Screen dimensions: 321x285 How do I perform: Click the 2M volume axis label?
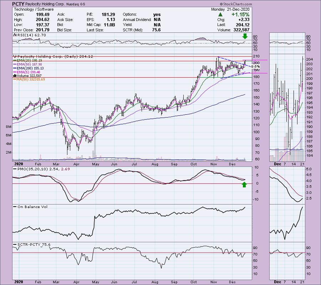9,152
